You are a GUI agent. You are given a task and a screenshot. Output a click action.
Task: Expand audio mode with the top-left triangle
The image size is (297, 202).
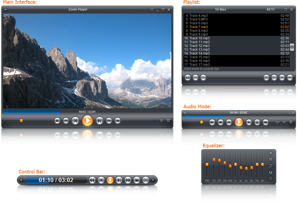(185, 113)
